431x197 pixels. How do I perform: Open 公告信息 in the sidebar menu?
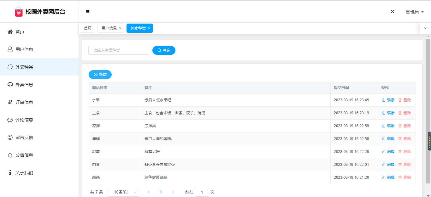(24, 155)
